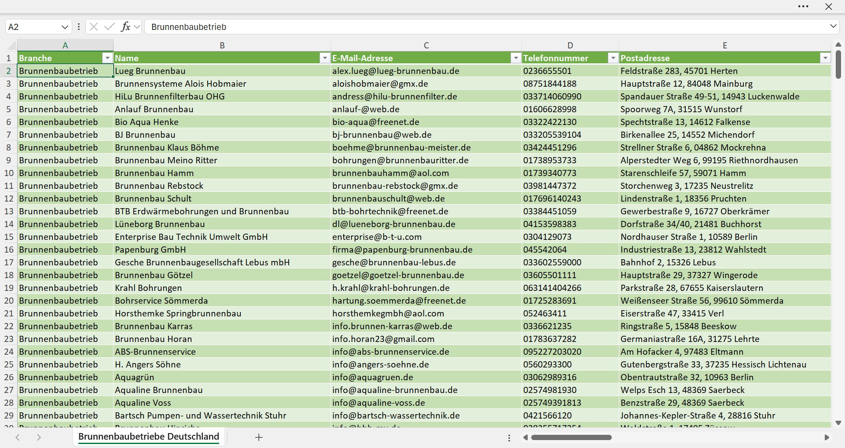Click the vertical dots beside Name Box
This screenshot has height=448, width=845.
(x=79, y=27)
